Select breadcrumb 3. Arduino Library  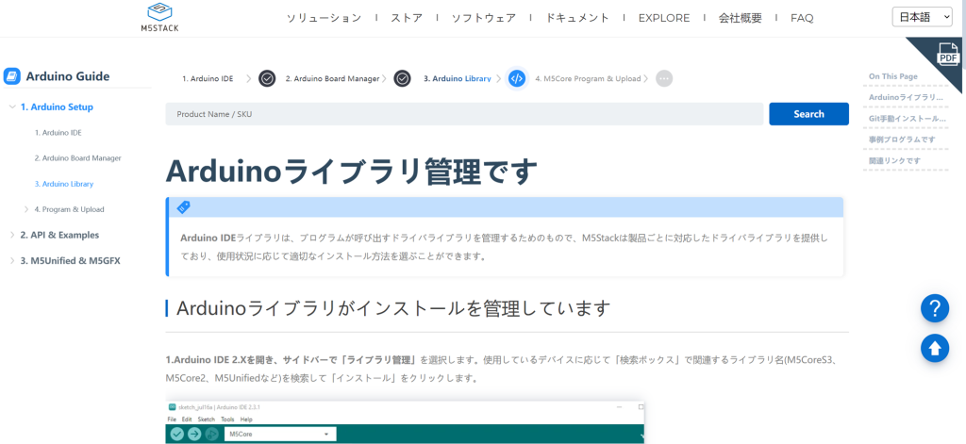(458, 79)
